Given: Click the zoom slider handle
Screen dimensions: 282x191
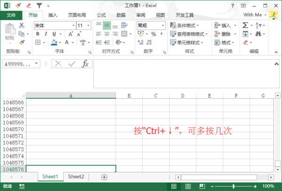Looking at the screenshot, I should tap(234, 186).
